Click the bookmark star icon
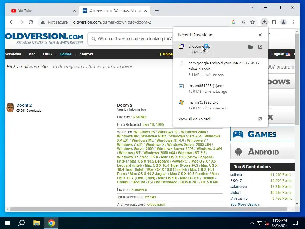The width and height of the screenshot is (305, 229). point(253,22)
